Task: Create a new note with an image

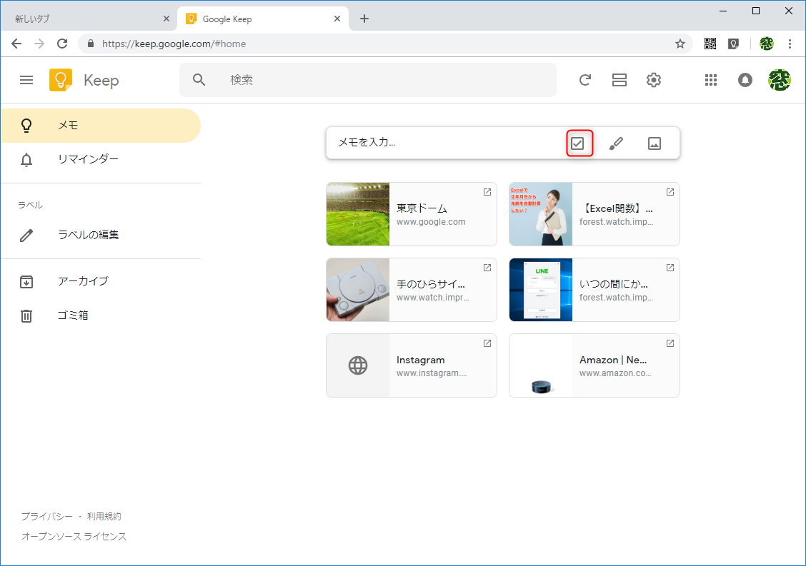Action: [x=655, y=143]
